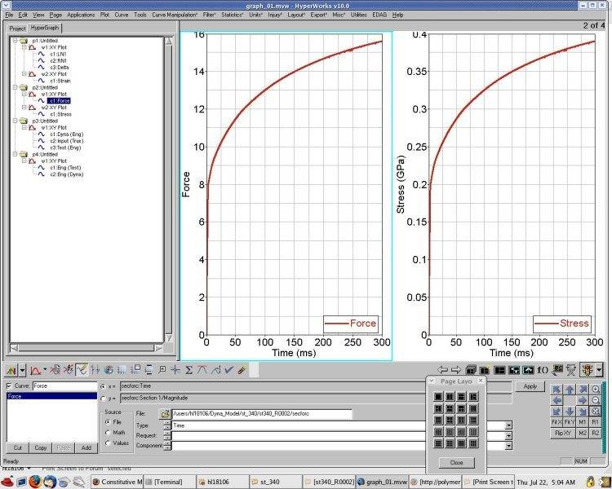Go to next page with right arrow
Viewport: 612px width, 489px height.
[x=456, y=370]
